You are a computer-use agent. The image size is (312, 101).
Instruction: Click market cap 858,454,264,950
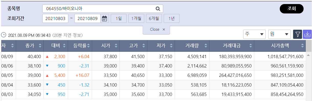point(287,94)
